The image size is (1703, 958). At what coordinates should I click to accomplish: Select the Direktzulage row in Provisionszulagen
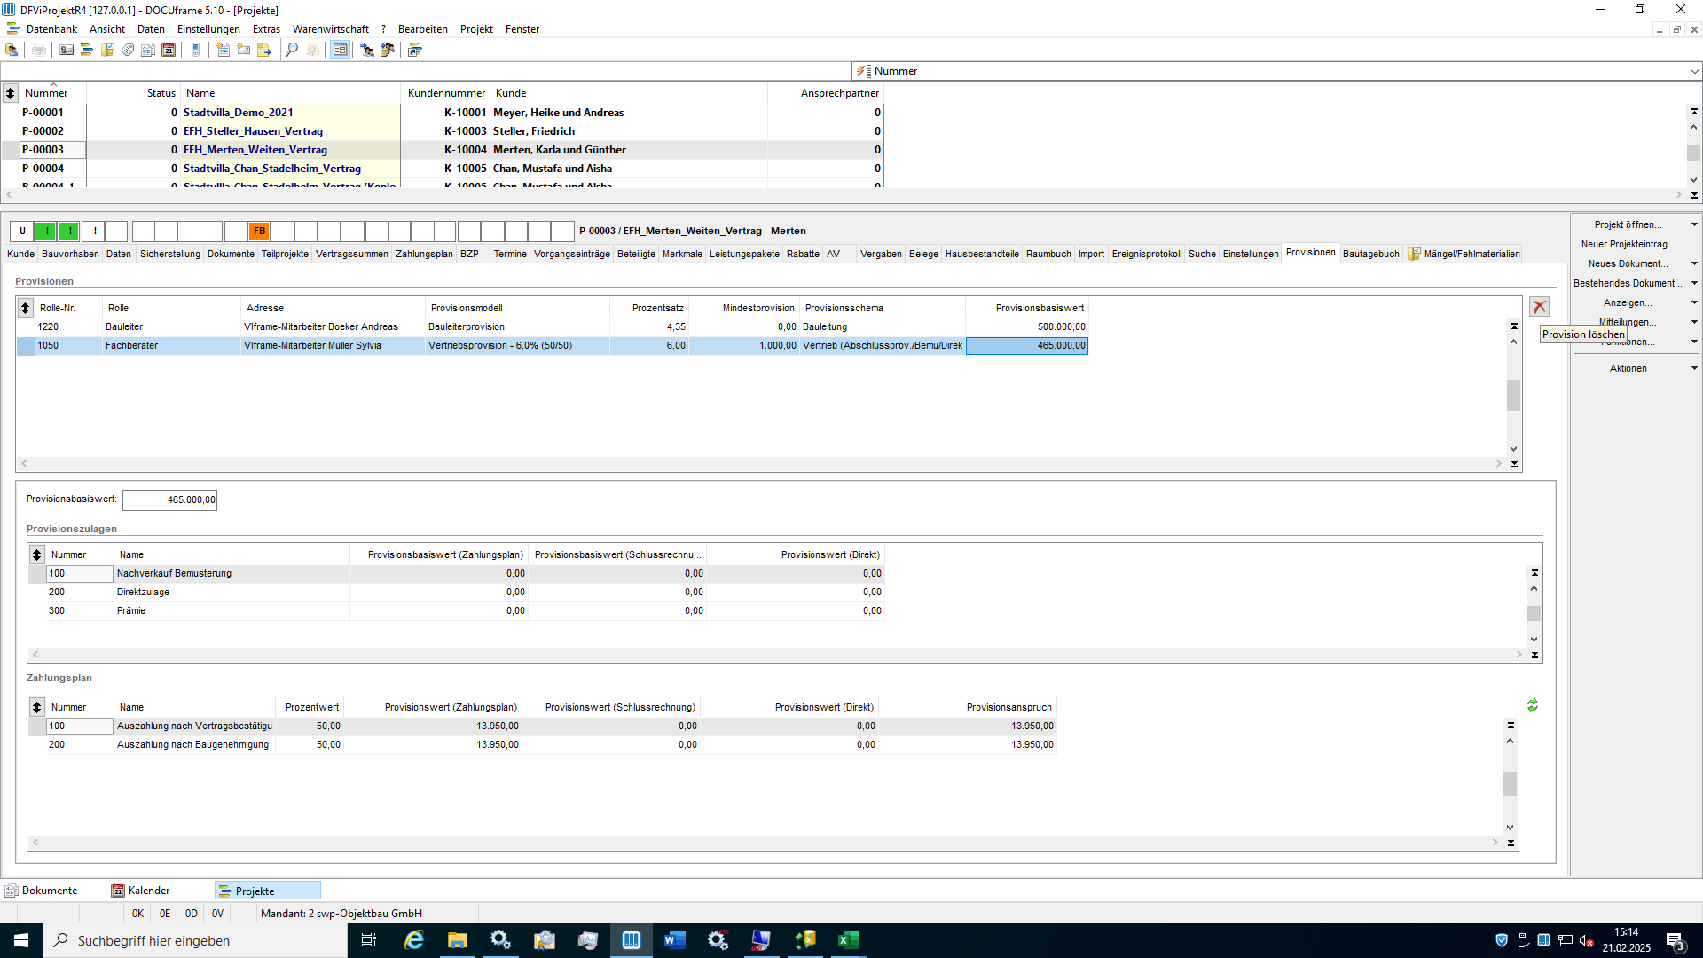(456, 592)
